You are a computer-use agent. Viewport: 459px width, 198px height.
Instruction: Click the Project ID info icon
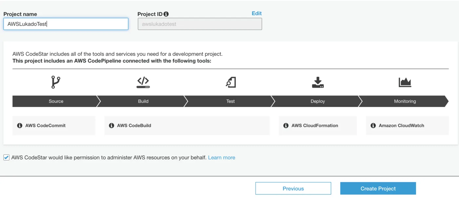tap(166, 14)
